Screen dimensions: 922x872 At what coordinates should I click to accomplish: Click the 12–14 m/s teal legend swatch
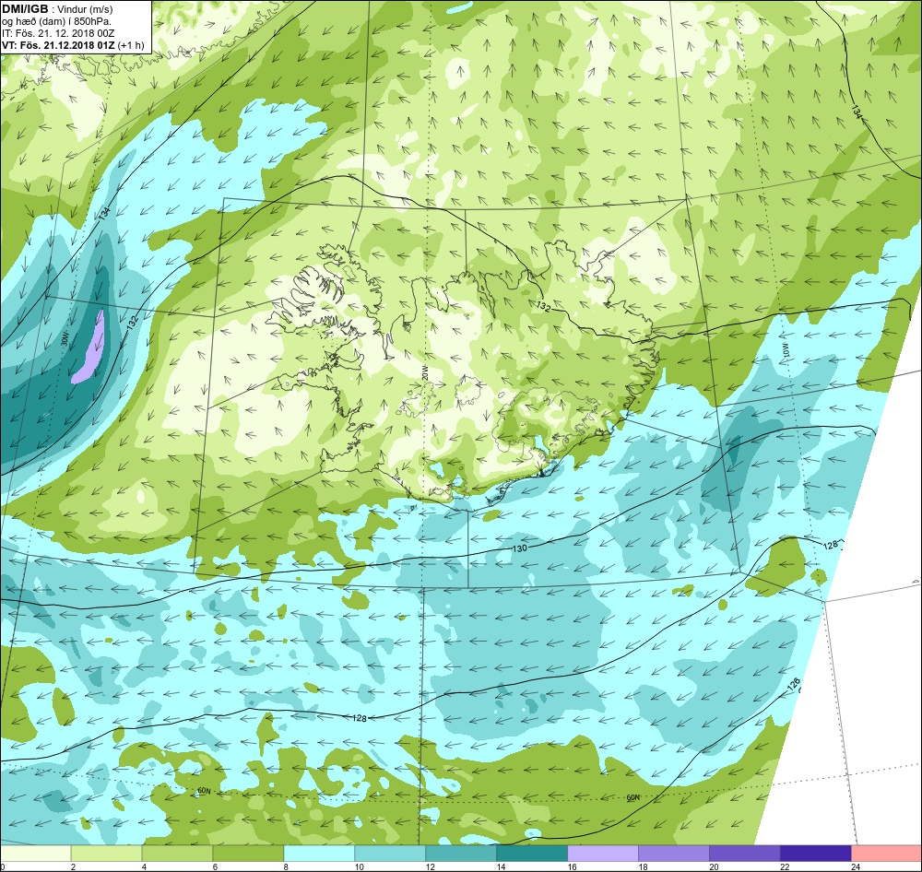pos(461,853)
